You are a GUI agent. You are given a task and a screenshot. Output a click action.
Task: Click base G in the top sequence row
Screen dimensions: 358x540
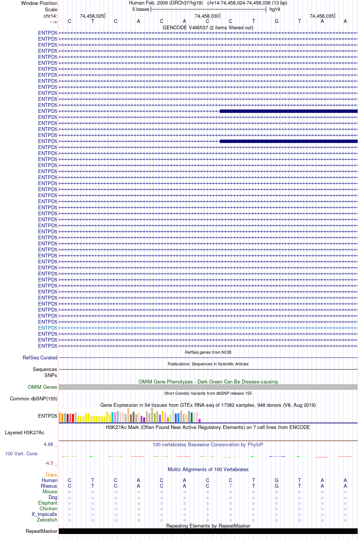coord(277,21)
